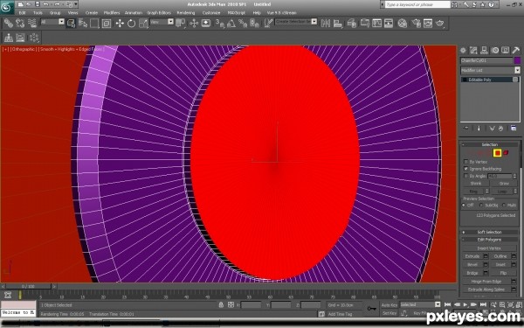Collapse the Edit Polygons rollout
This screenshot has width=524, height=328.
click(490, 240)
